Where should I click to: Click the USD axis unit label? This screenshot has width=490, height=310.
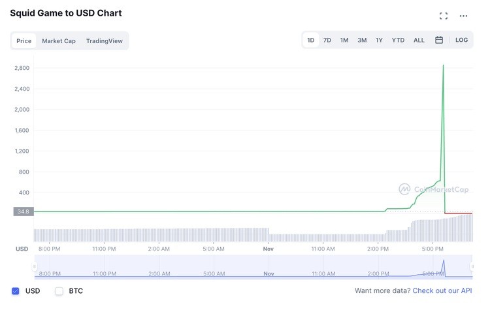point(22,249)
